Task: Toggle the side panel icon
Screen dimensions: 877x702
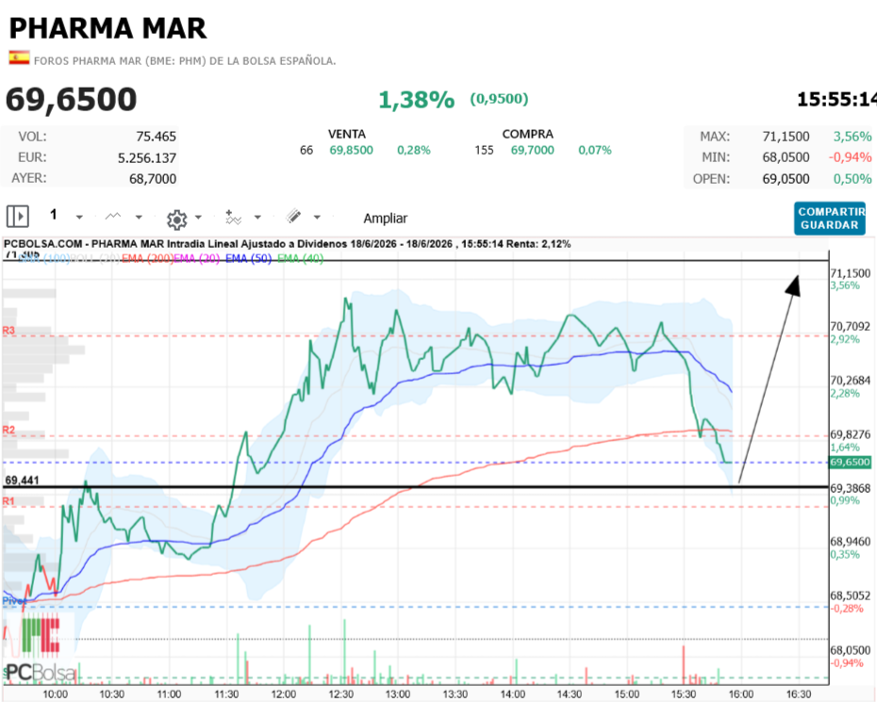Action: tap(17, 216)
